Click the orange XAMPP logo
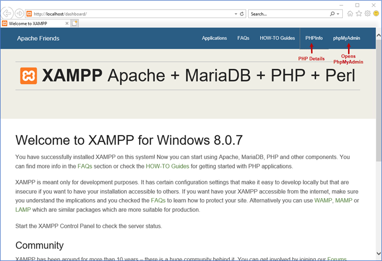 click(29, 76)
